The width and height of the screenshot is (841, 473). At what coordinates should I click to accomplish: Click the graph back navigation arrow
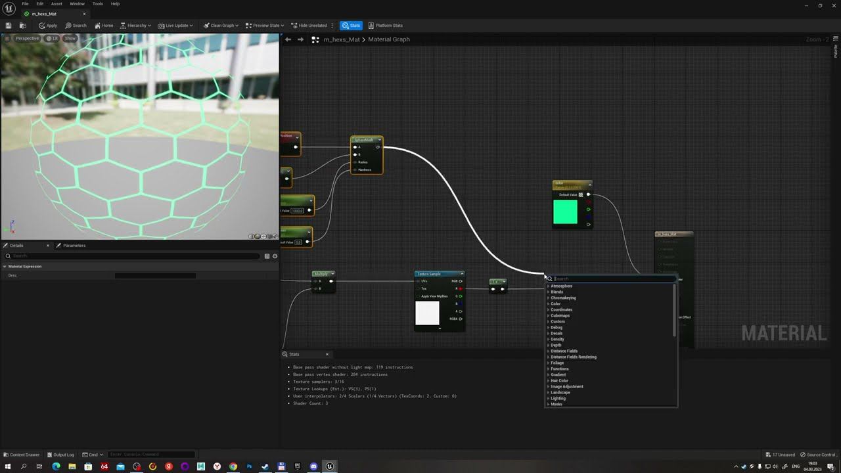[x=288, y=39]
